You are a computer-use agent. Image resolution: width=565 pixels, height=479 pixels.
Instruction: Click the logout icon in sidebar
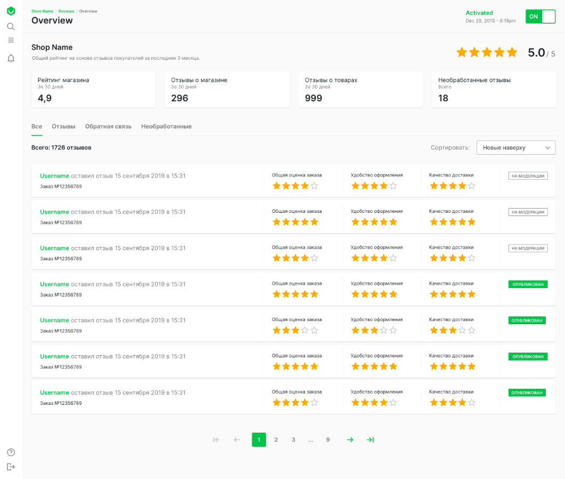pos(11,467)
